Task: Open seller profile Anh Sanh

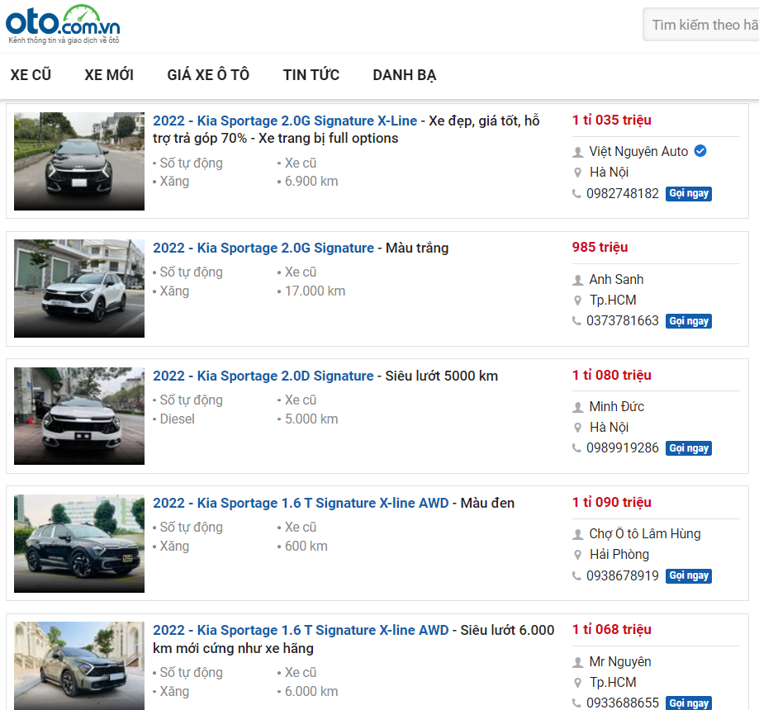Action: coord(616,279)
